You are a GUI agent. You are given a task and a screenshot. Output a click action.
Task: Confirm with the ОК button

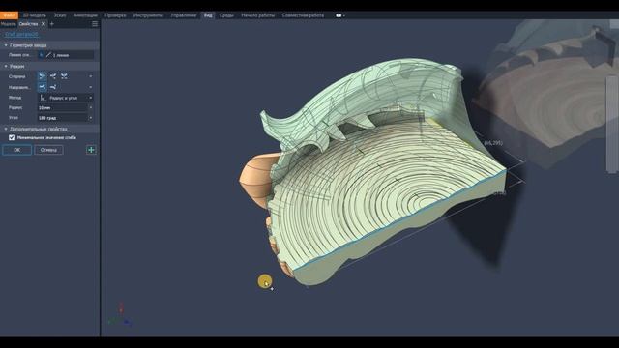coord(17,150)
